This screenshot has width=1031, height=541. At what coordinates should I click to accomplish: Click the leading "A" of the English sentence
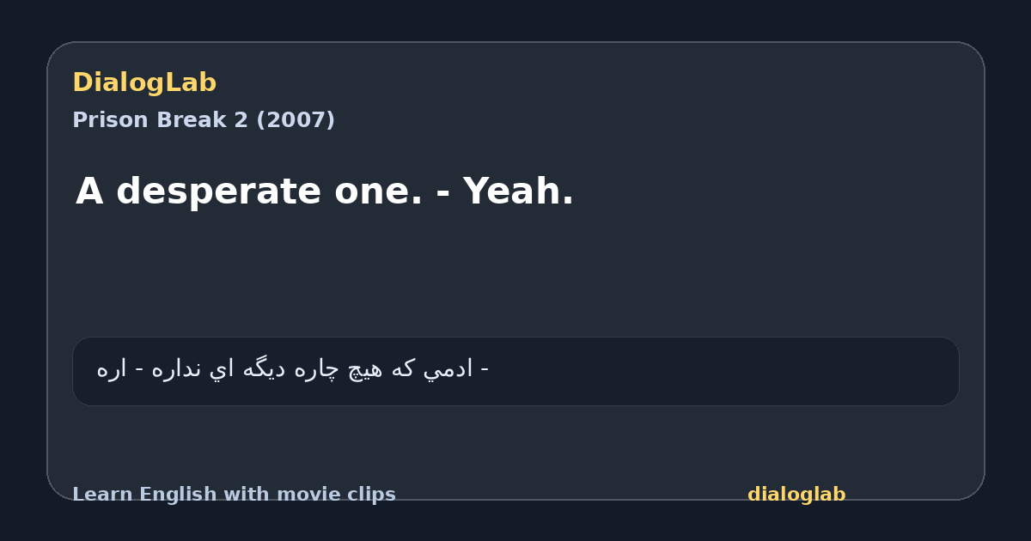tap(89, 191)
